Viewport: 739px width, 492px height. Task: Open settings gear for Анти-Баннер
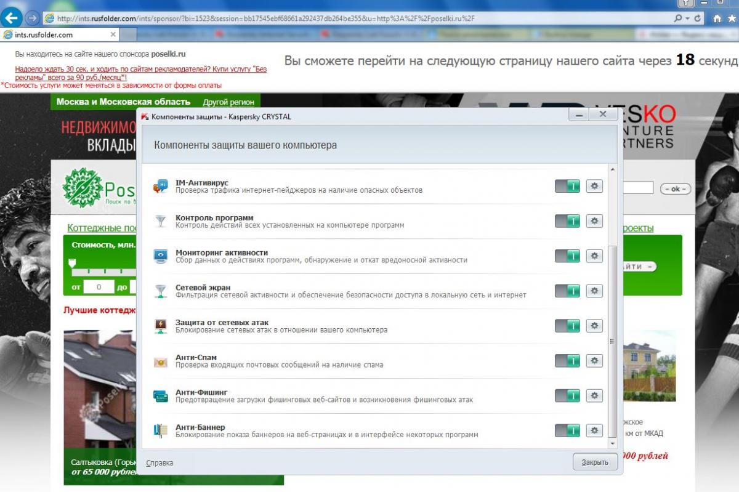tap(594, 430)
